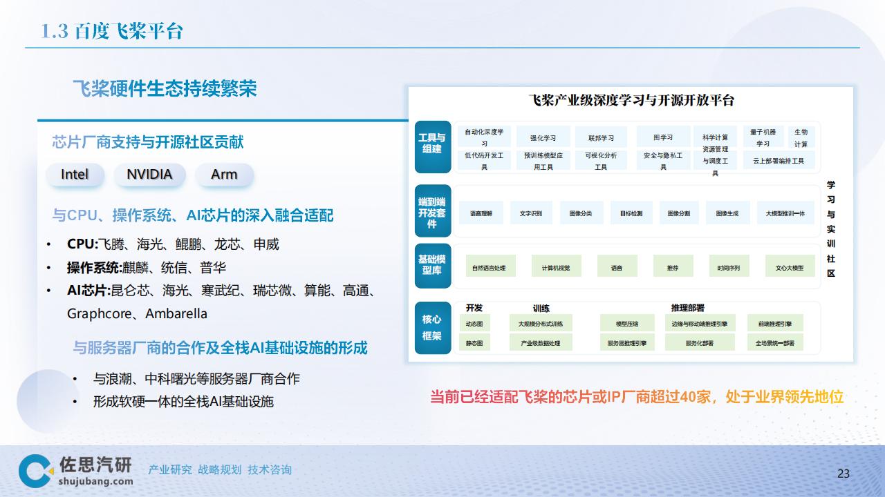Select the 图学习 box
Image resolution: width=885 pixels, height=497 pixels.
coord(663,137)
